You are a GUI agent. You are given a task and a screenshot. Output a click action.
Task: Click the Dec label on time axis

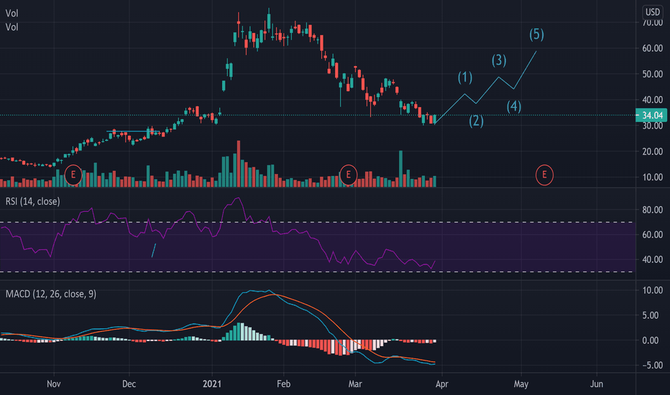pyautogui.click(x=129, y=384)
